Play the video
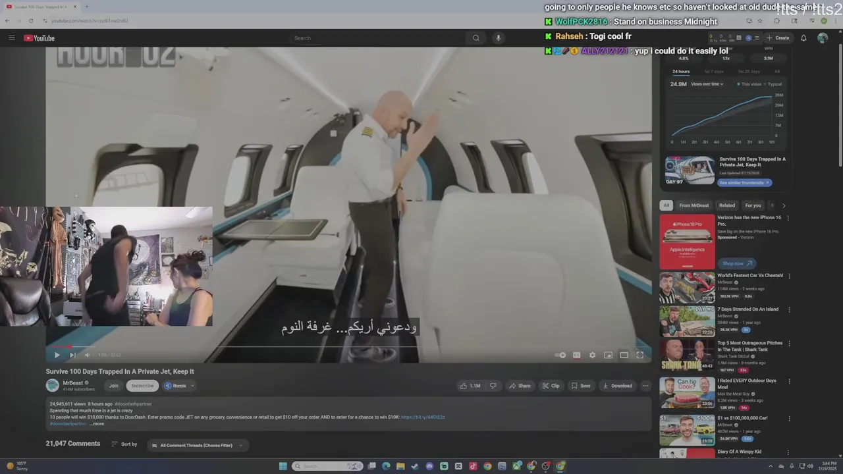 click(57, 355)
